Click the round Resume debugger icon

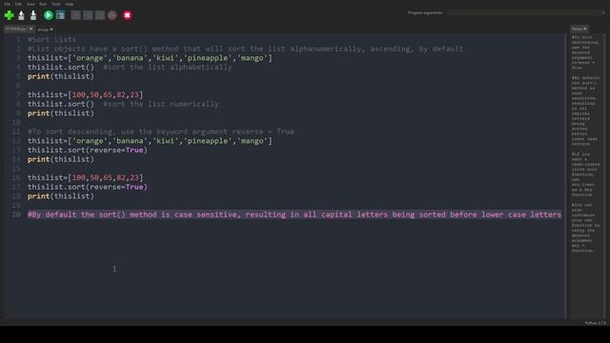[x=112, y=15]
